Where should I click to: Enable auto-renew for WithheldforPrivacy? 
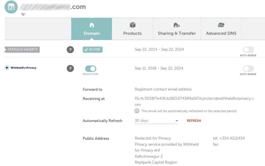tap(248, 69)
